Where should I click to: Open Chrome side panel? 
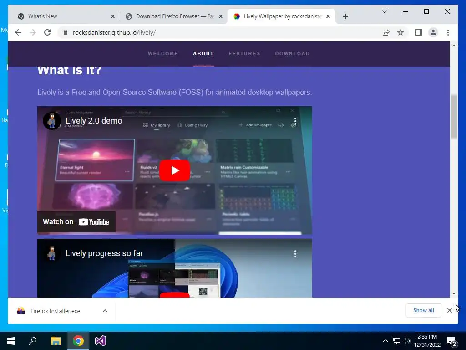[419, 32]
